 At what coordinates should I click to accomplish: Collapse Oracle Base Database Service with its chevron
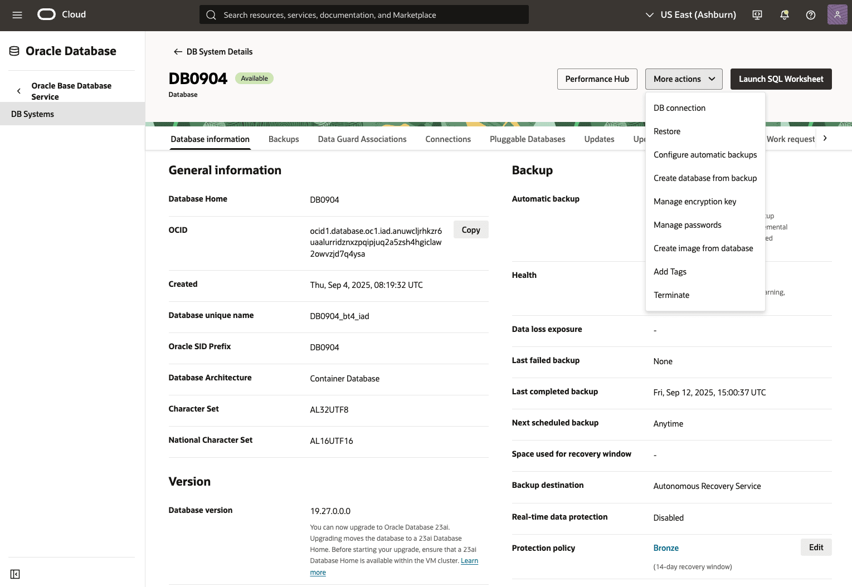(18, 91)
